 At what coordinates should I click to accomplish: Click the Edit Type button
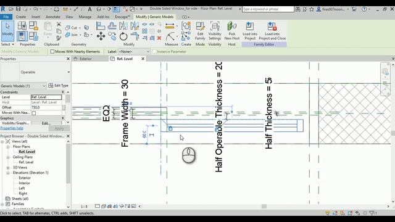click(x=58, y=86)
